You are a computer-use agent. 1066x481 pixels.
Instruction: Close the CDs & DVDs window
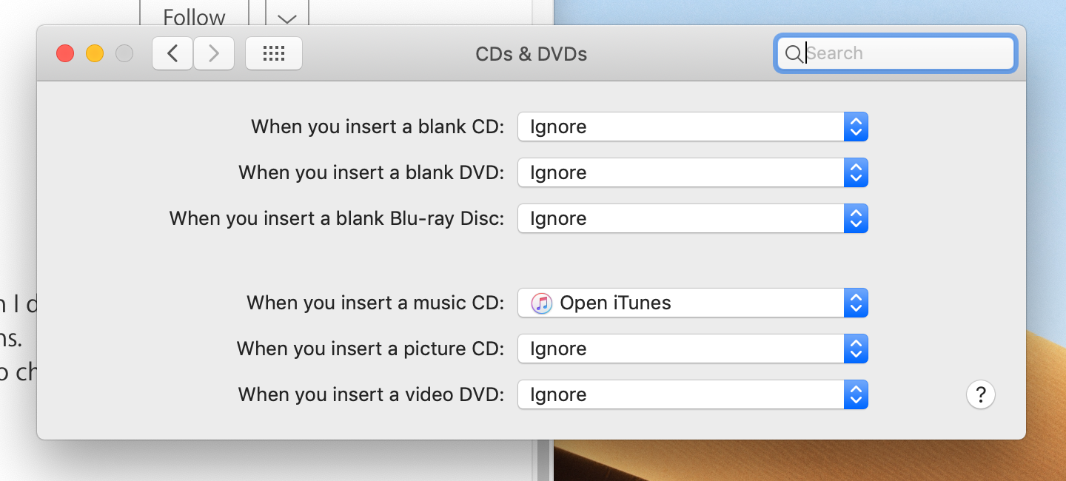65,53
